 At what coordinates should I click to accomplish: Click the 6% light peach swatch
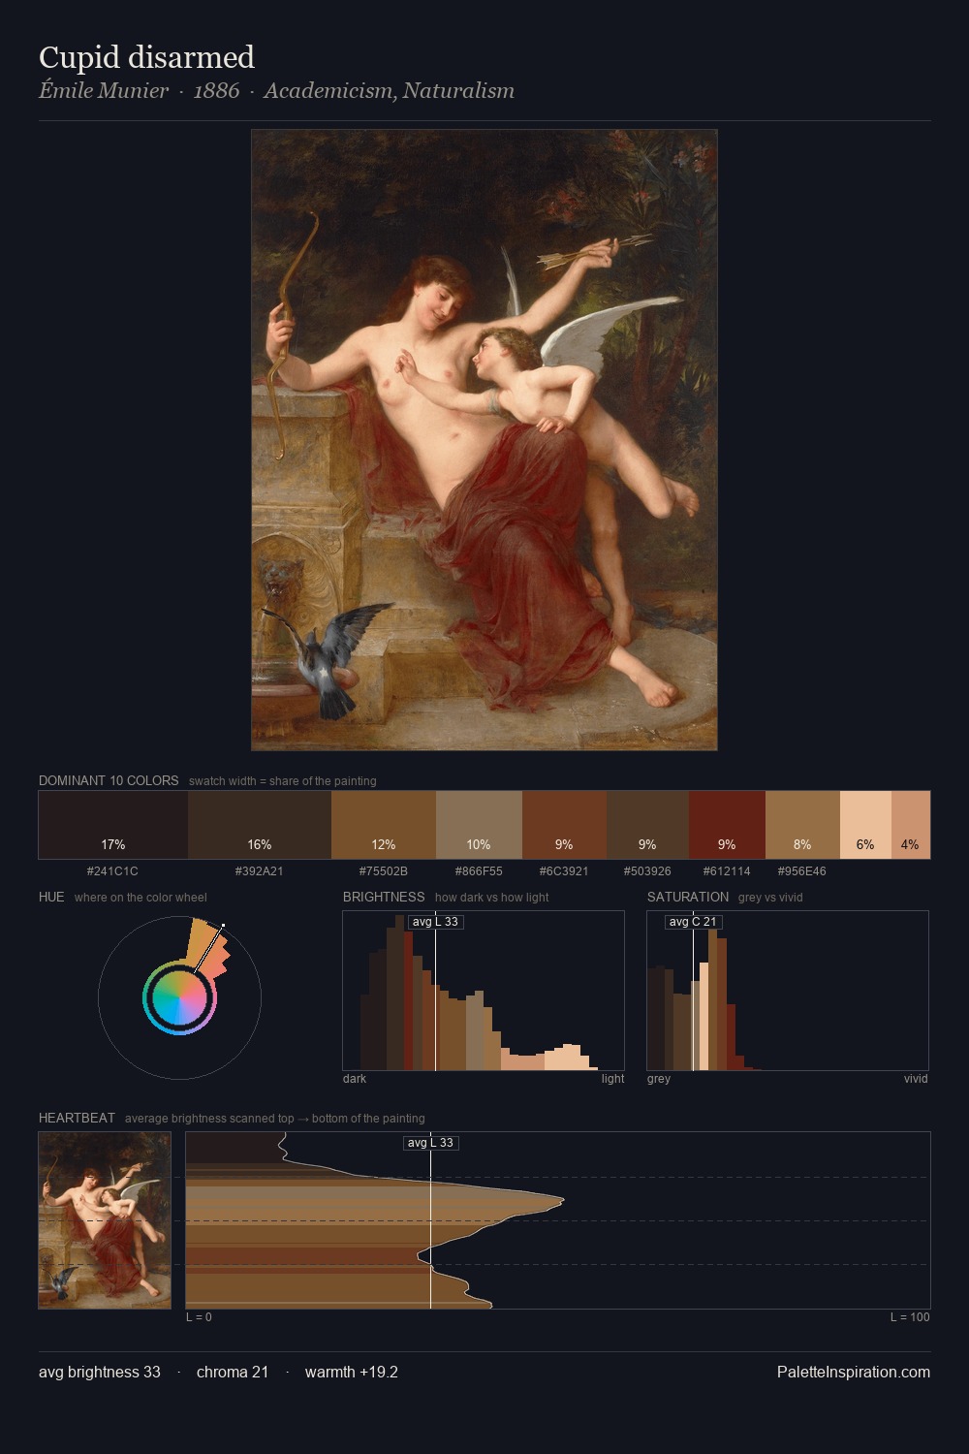[865, 825]
